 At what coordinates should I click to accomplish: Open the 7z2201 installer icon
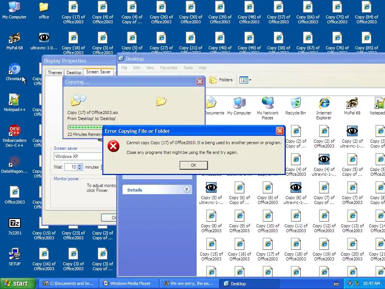coord(15,227)
